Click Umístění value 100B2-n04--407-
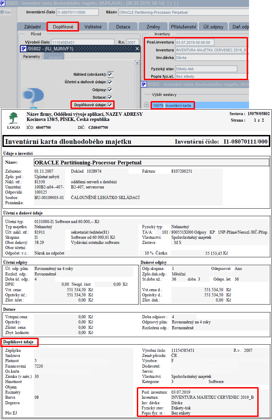Viewport: 273px width, 420px height. tap(49, 187)
